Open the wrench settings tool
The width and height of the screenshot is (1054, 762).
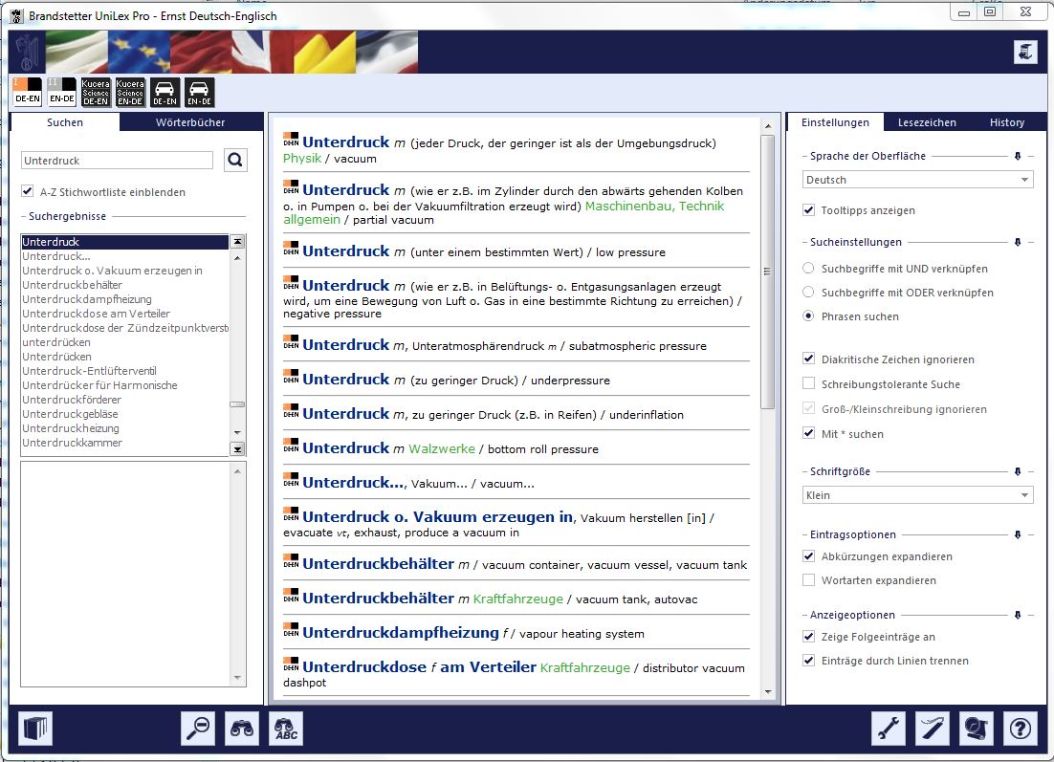click(x=889, y=729)
